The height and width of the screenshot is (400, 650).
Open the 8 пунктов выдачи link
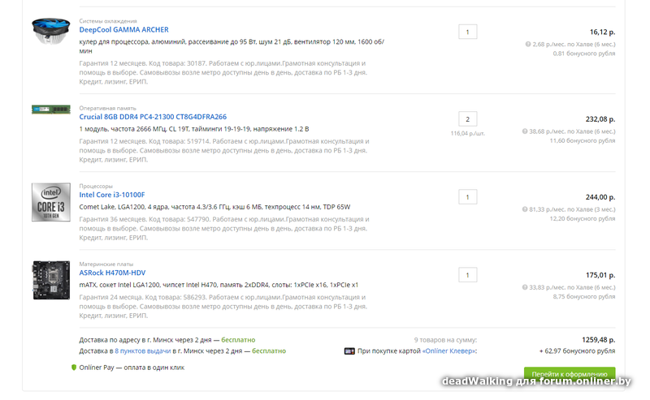point(143,351)
